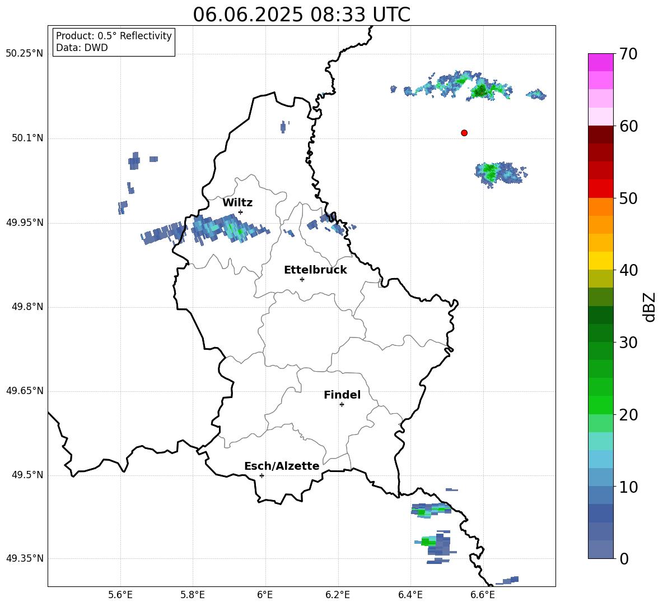Click the Esch/Alzette station label

click(282, 466)
